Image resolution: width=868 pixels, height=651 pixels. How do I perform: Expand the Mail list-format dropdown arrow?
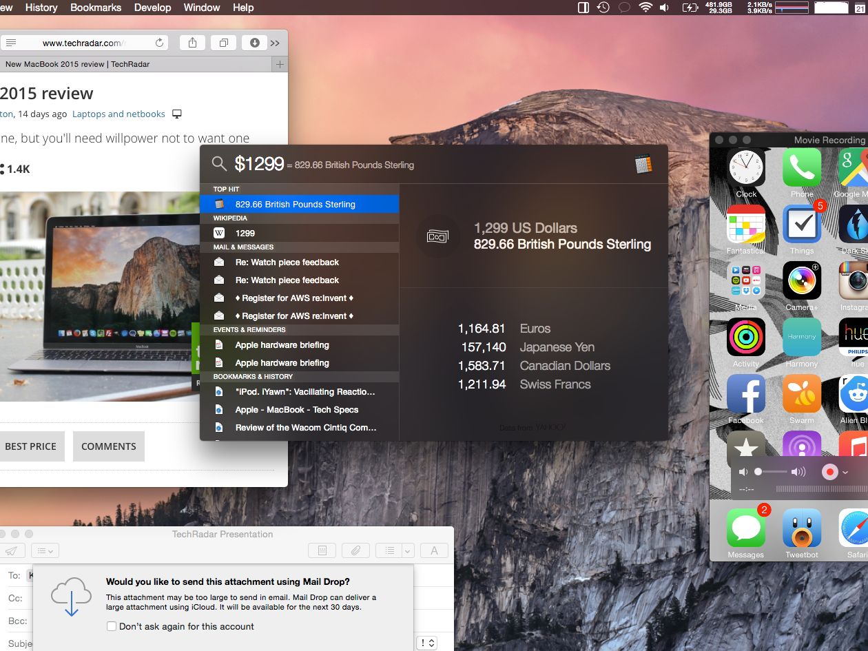407,550
